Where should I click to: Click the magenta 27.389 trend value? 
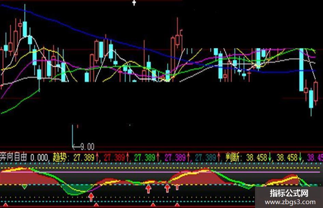175,158
